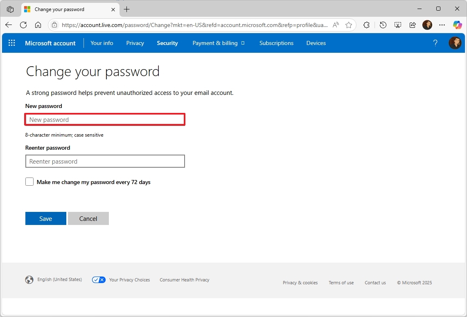Go to Your info tab

click(x=102, y=43)
